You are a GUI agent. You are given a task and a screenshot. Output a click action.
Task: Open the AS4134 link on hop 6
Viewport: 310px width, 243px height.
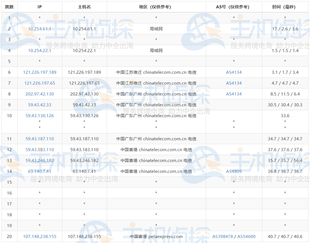coord(233,72)
